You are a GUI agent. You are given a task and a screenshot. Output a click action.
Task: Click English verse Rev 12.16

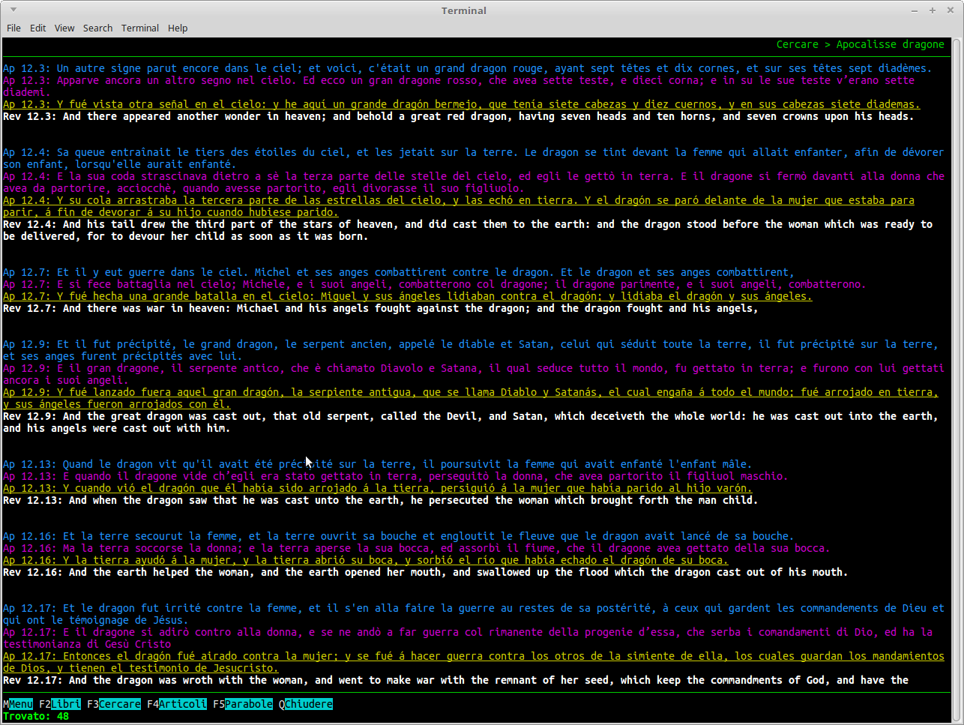426,572
